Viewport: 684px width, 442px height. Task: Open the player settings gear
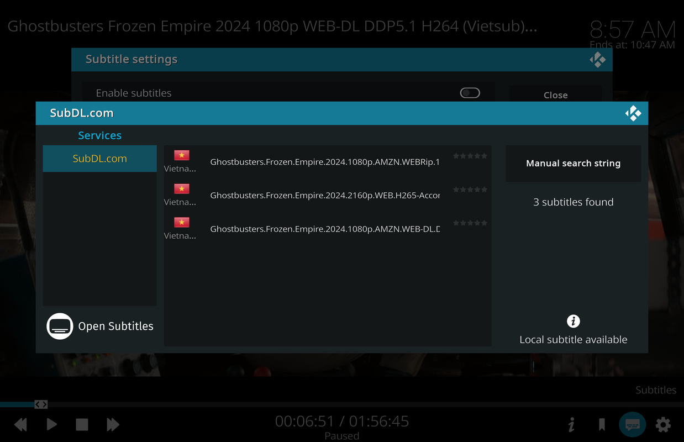663,424
